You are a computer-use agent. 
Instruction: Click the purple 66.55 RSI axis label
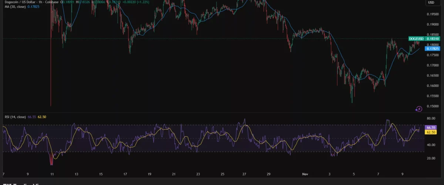point(431,127)
